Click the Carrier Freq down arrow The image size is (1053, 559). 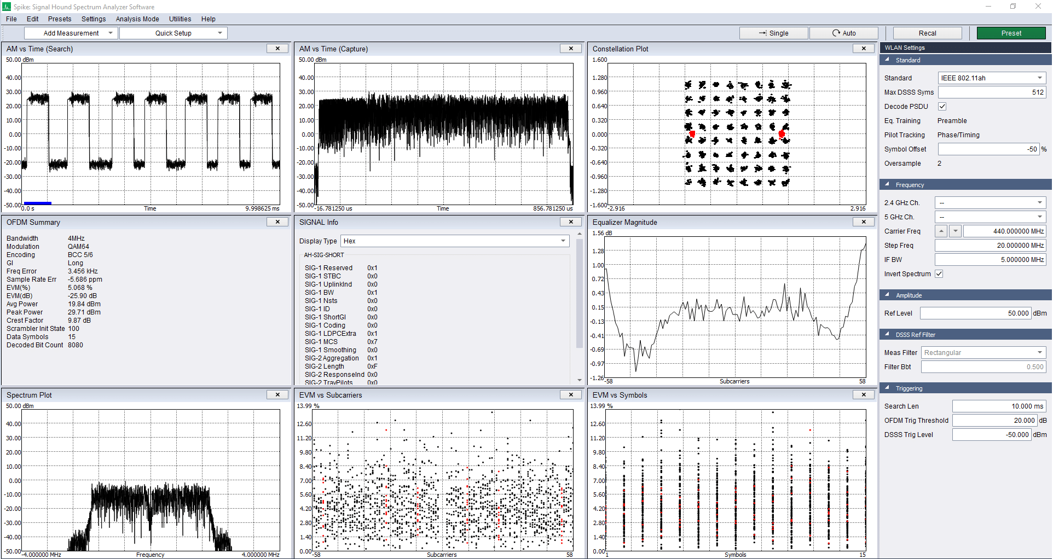[x=955, y=231]
